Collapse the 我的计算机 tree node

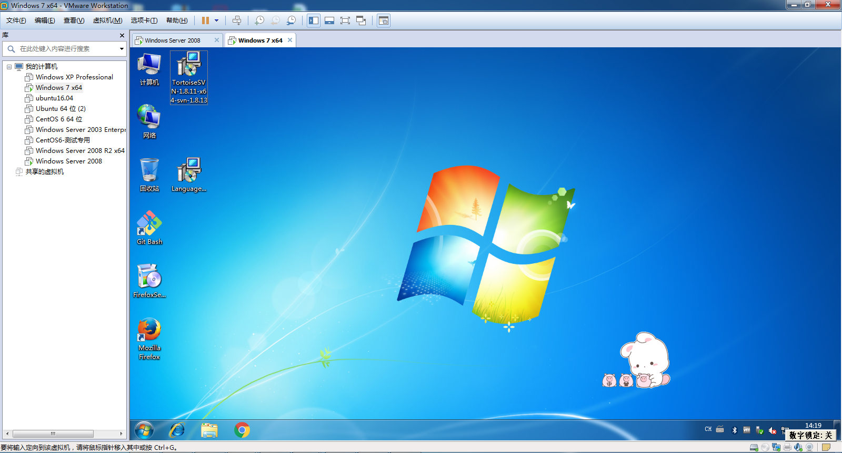coord(9,67)
